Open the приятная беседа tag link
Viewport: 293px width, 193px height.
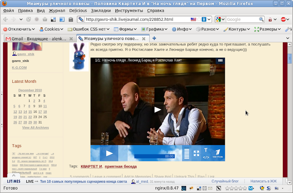121,166
